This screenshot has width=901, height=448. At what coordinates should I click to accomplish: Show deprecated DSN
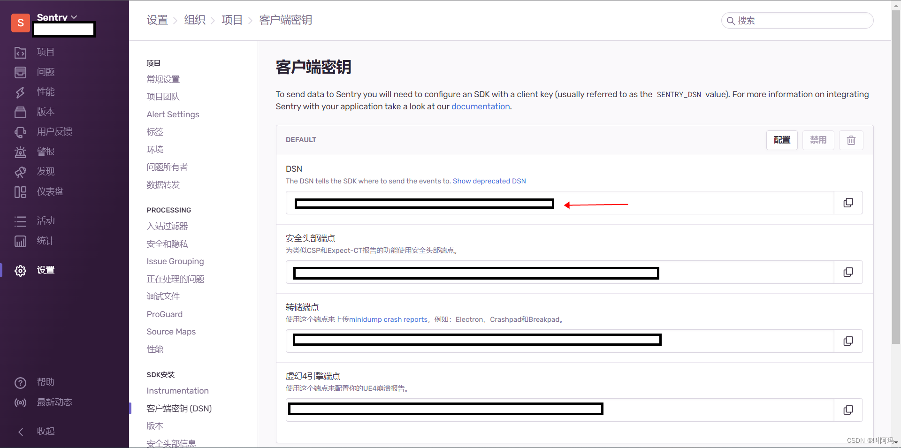489,181
